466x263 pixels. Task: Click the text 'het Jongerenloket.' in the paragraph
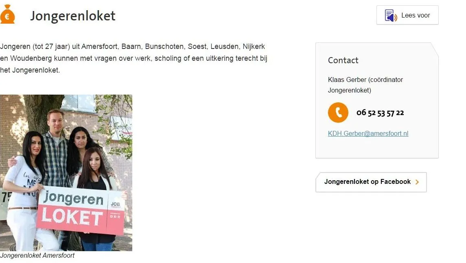coord(30,70)
